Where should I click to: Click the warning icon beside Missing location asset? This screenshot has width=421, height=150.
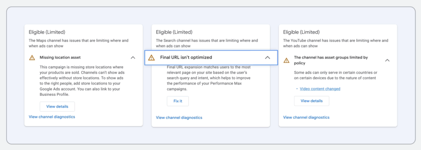(32, 58)
